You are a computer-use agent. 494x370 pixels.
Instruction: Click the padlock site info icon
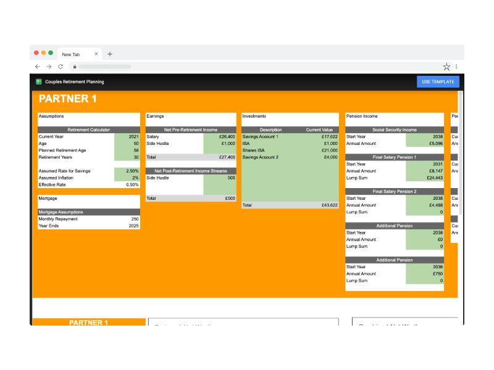click(75, 67)
